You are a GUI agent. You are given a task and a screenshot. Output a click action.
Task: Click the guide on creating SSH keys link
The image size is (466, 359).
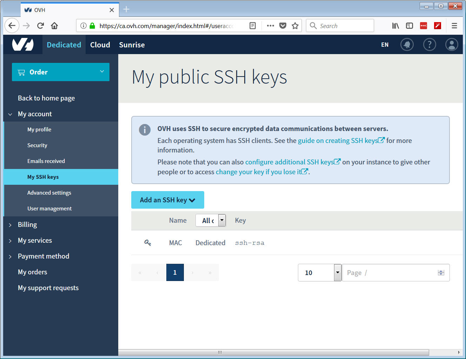point(338,141)
